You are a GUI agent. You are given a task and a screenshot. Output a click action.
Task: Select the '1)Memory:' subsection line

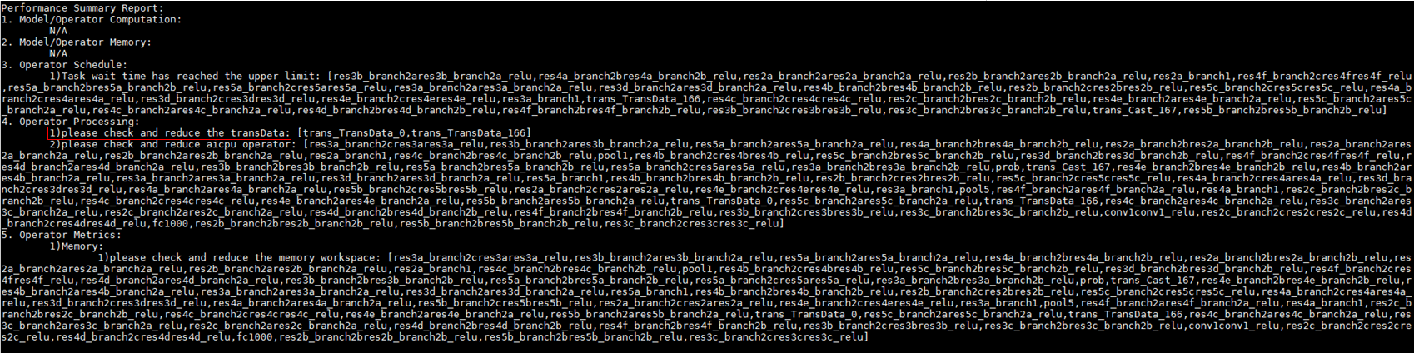pyautogui.click(x=77, y=246)
